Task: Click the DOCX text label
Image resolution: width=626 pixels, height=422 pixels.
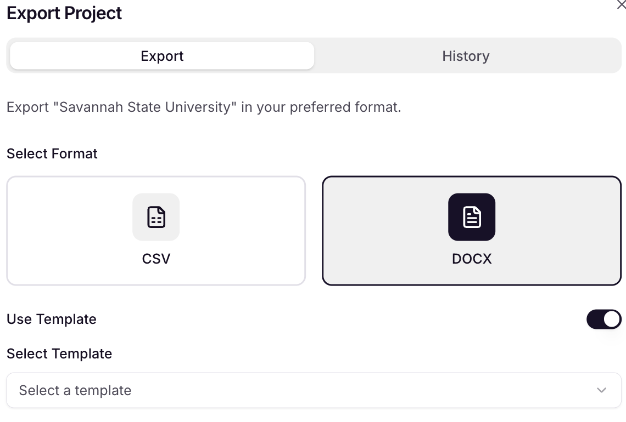Action: tap(472, 259)
